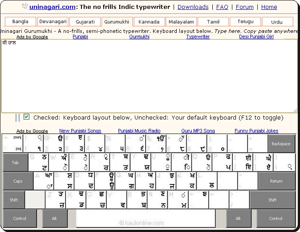
Task: Click the Q key on the virtual keyboard
Action: click(x=38, y=162)
